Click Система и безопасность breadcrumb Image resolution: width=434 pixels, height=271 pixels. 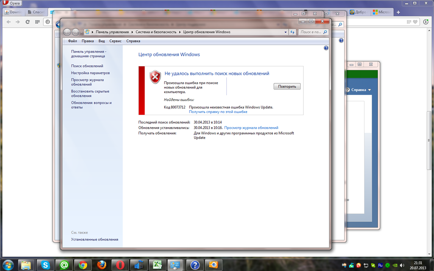pyautogui.click(x=156, y=32)
